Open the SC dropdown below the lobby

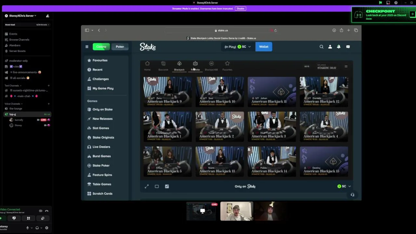point(344,186)
